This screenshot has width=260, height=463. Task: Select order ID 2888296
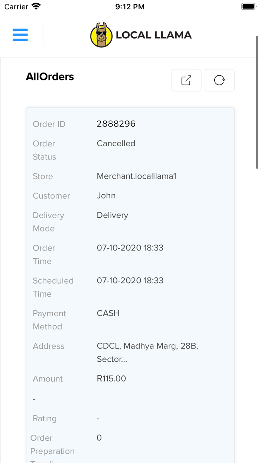(116, 124)
